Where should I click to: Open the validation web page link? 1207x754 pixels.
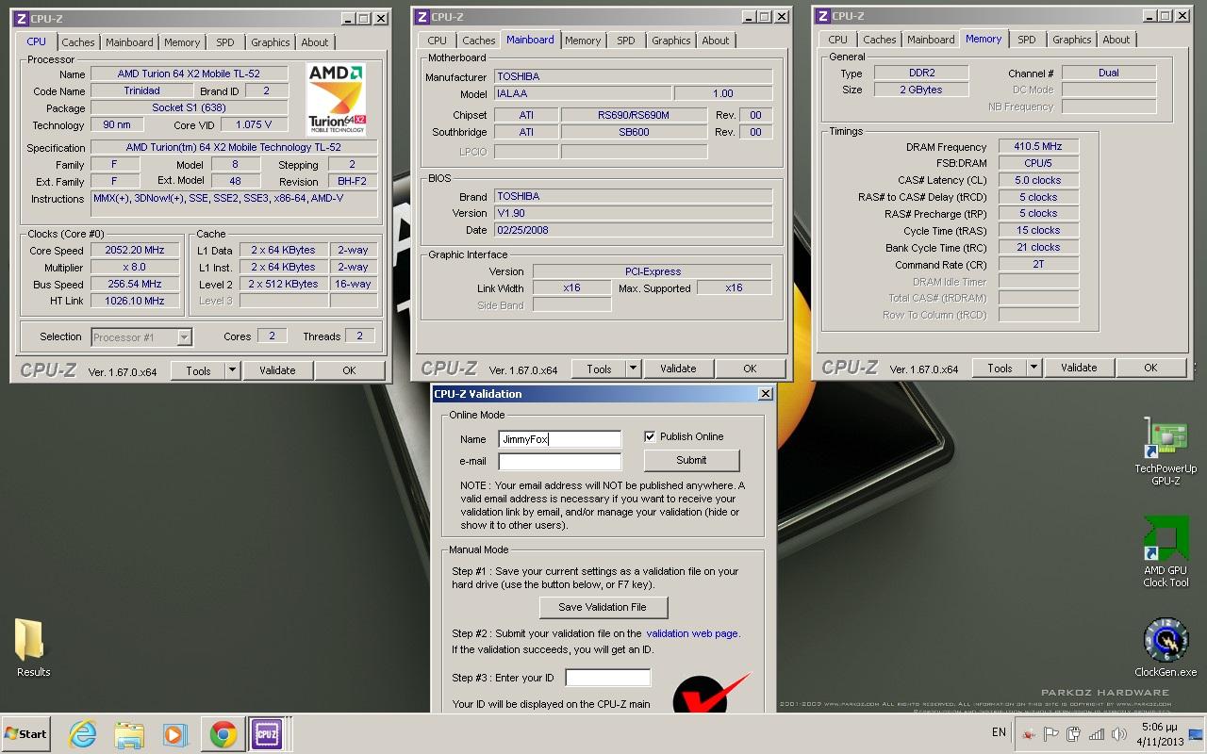click(x=693, y=633)
